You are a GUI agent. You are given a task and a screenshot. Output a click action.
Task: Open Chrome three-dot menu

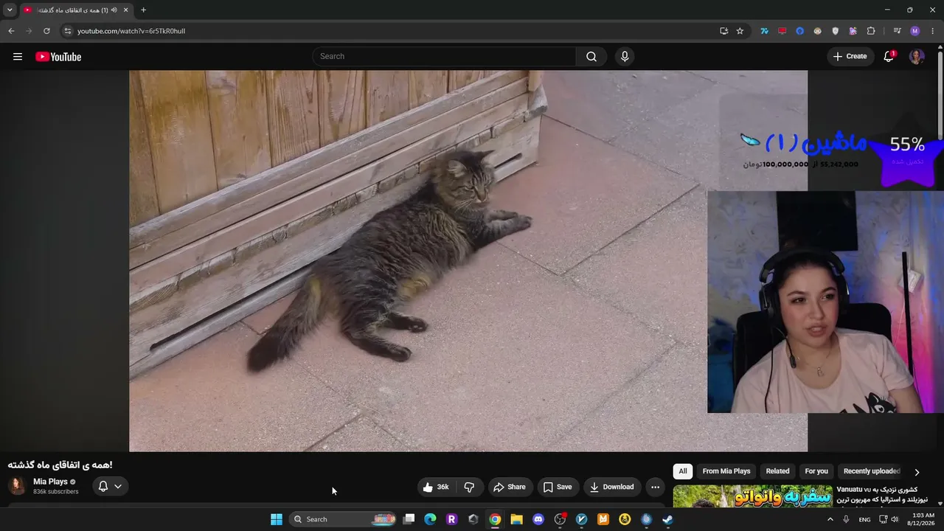pos(933,31)
